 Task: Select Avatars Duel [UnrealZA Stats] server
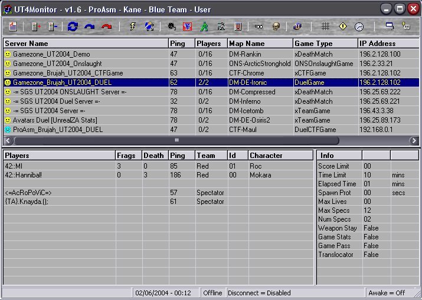211,120
